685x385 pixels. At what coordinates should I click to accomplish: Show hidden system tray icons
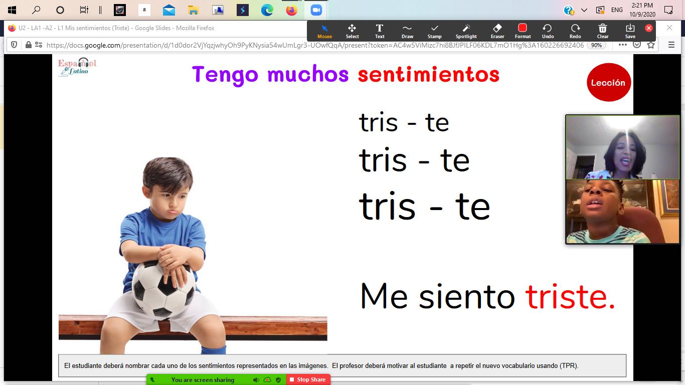click(x=584, y=10)
